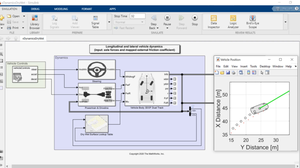Select the Vehicle Body 3DOF Dual Track block
The height and width of the screenshot is (168, 300).
(147, 88)
